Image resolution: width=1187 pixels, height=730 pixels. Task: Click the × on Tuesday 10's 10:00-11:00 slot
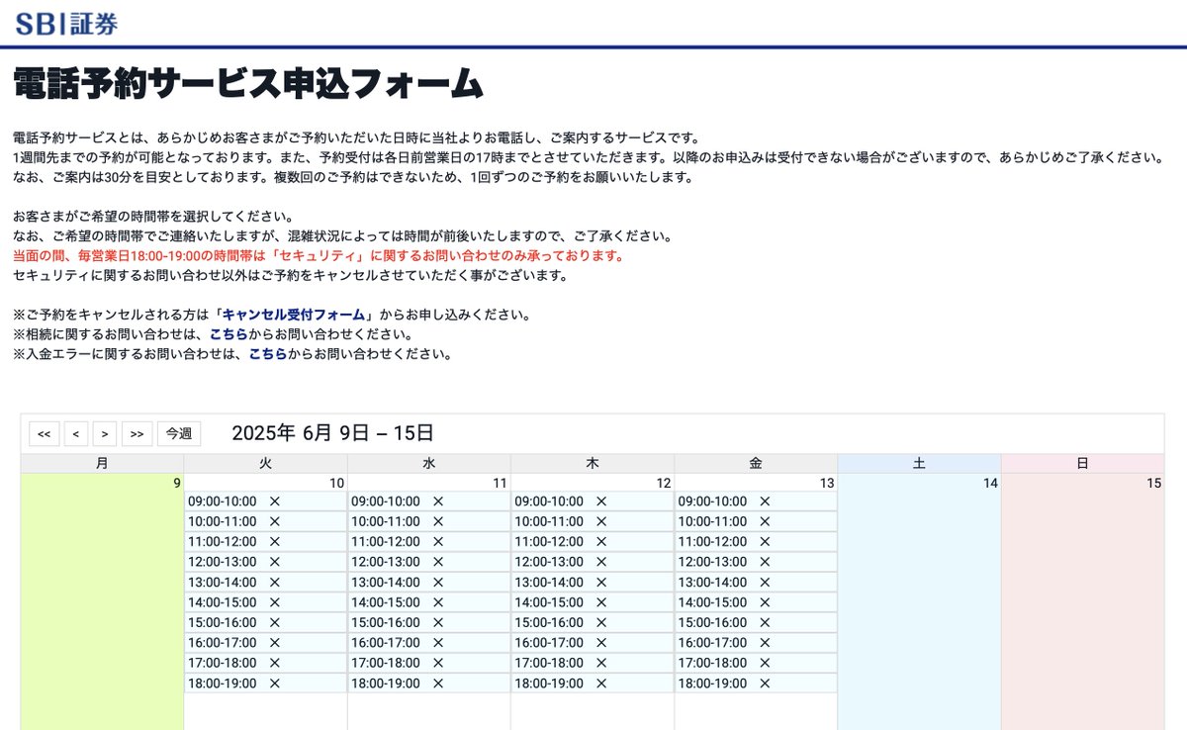275,521
